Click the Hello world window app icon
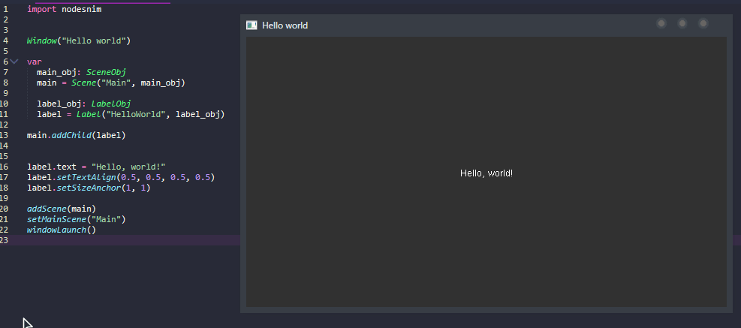This screenshot has height=328, width=741. [252, 26]
